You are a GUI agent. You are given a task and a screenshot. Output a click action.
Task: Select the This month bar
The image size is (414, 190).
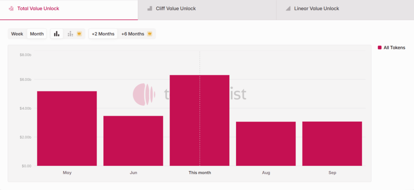point(199,120)
